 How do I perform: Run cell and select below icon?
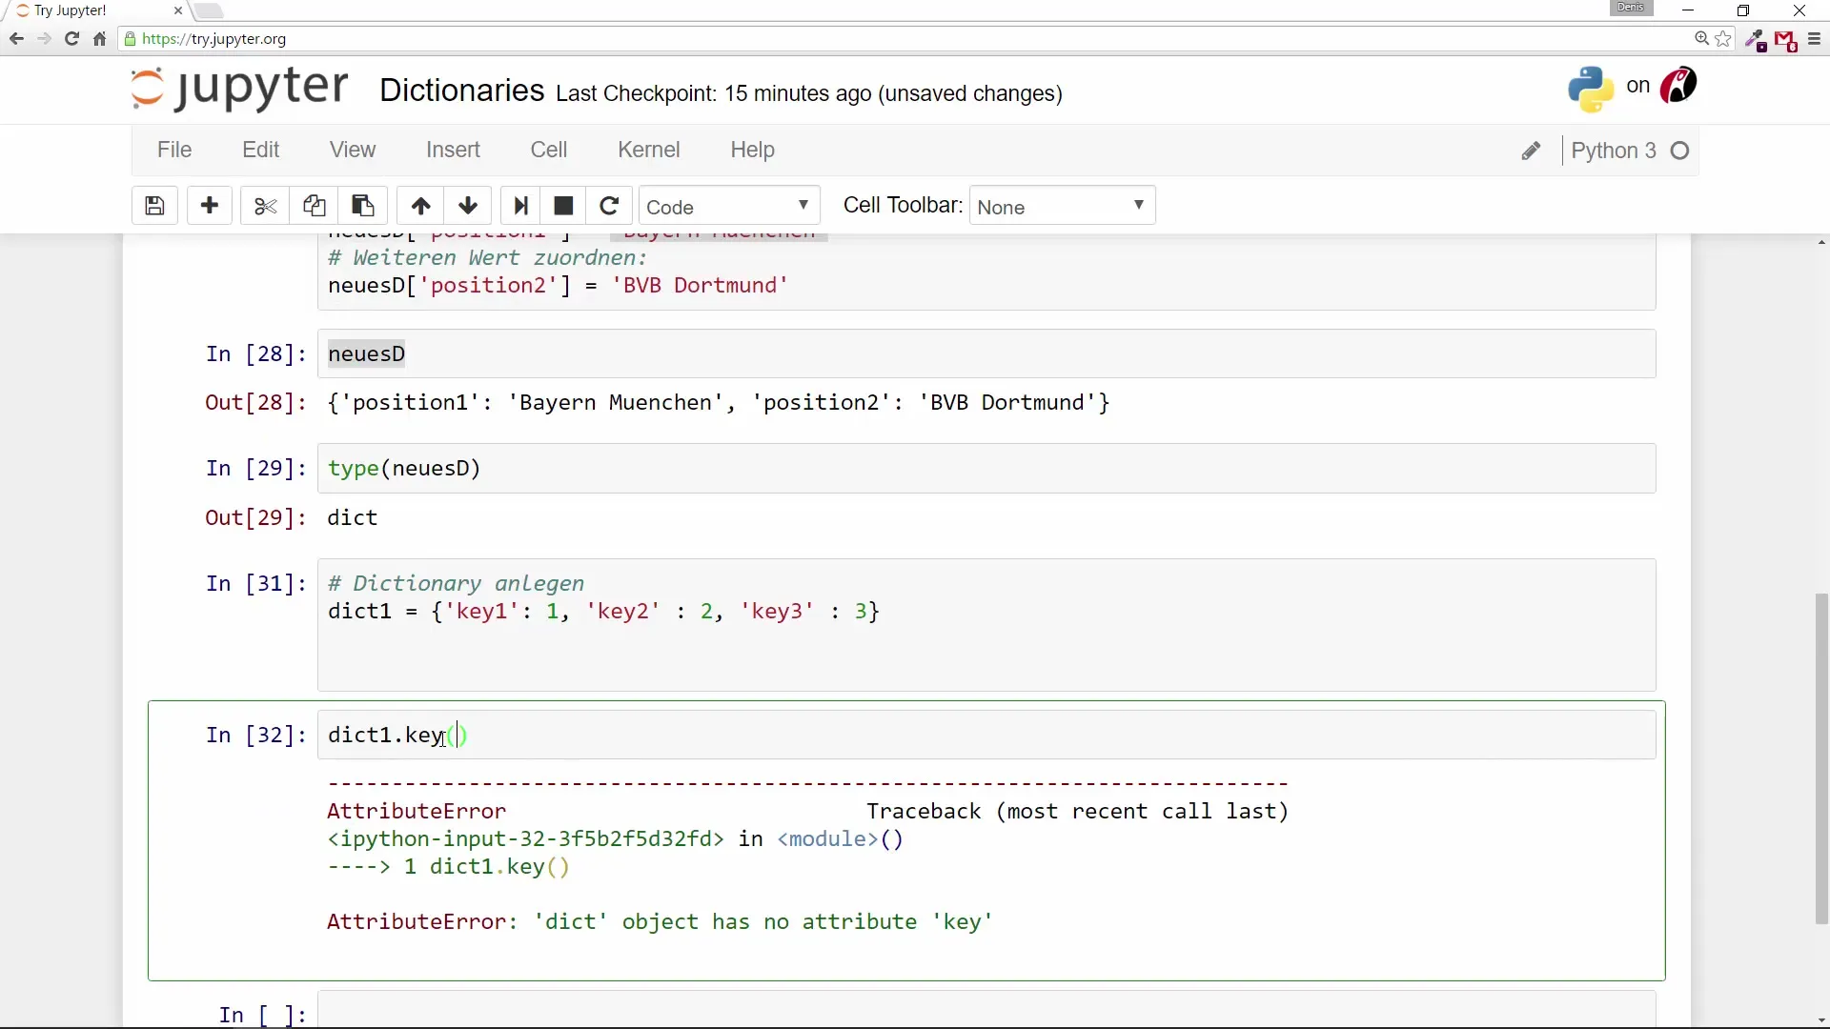pyautogui.click(x=520, y=206)
